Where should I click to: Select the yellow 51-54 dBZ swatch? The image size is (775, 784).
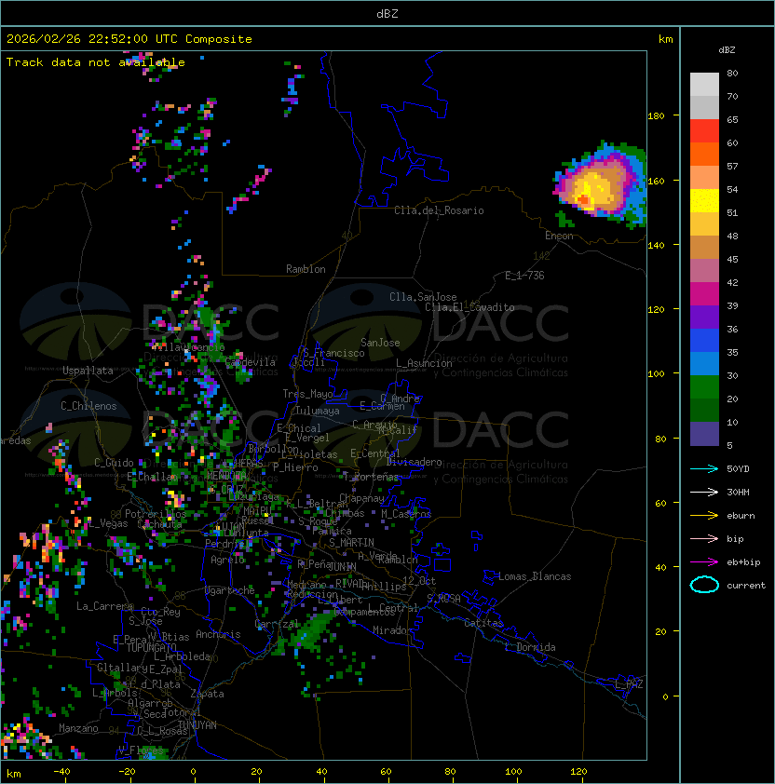704,201
